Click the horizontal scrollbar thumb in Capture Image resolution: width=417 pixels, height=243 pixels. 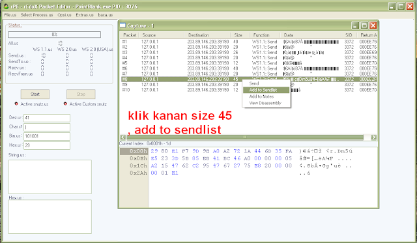(x=245, y=137)
